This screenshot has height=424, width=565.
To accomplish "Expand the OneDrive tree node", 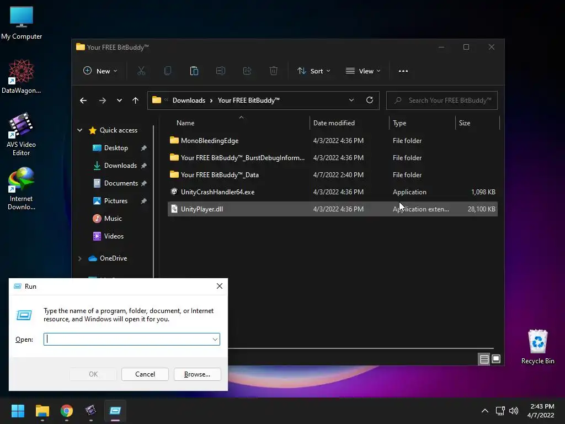I will [x=79, y=258].
